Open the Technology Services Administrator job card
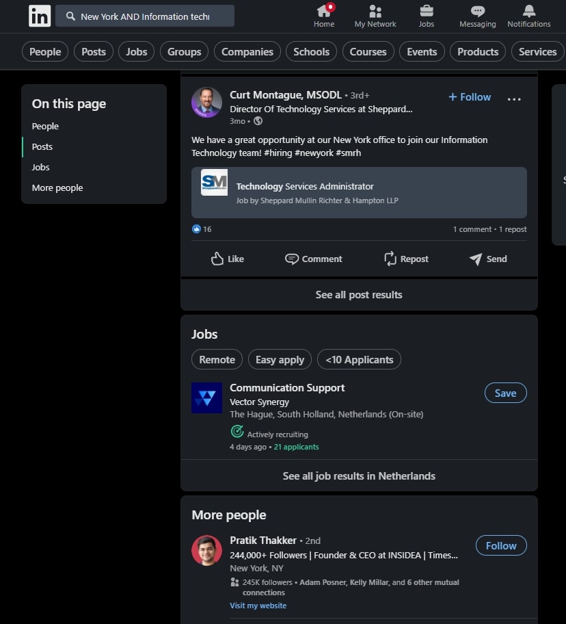Screen dimensions: 566x624 [359, 193]
